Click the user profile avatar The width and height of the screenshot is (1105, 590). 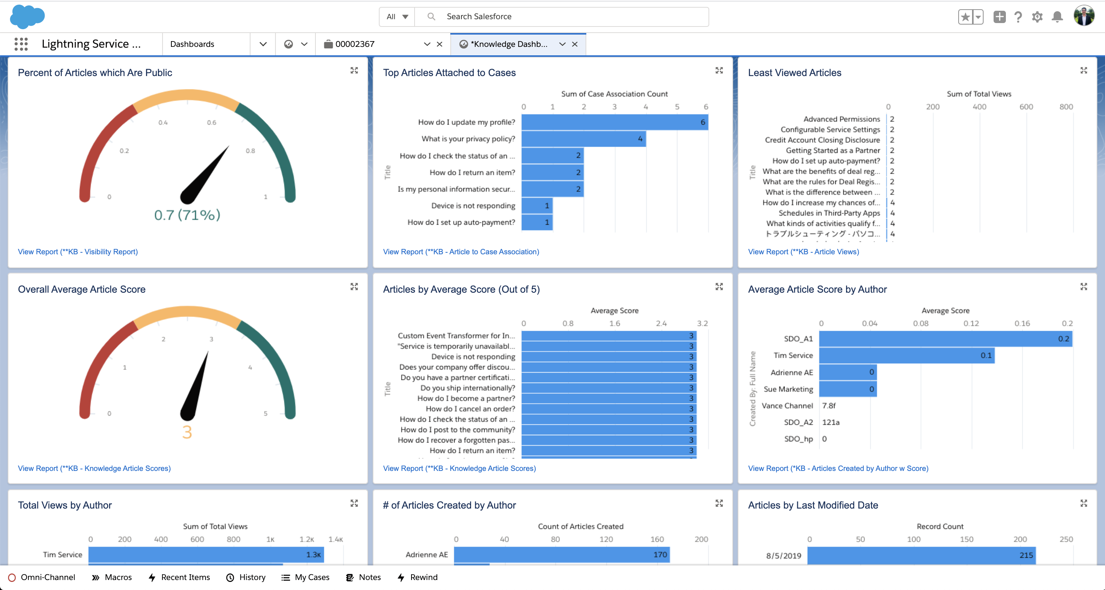coord(1084,17)
